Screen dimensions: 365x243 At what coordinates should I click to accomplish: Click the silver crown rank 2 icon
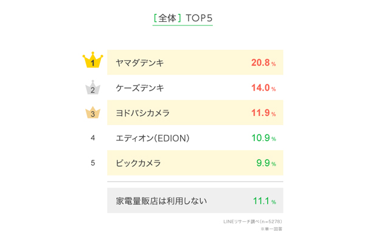(92, 88)
